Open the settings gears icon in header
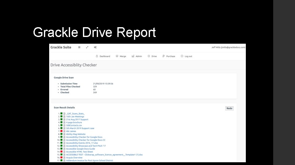This screenshot has width=295, height=165. [x=95, y=47]
